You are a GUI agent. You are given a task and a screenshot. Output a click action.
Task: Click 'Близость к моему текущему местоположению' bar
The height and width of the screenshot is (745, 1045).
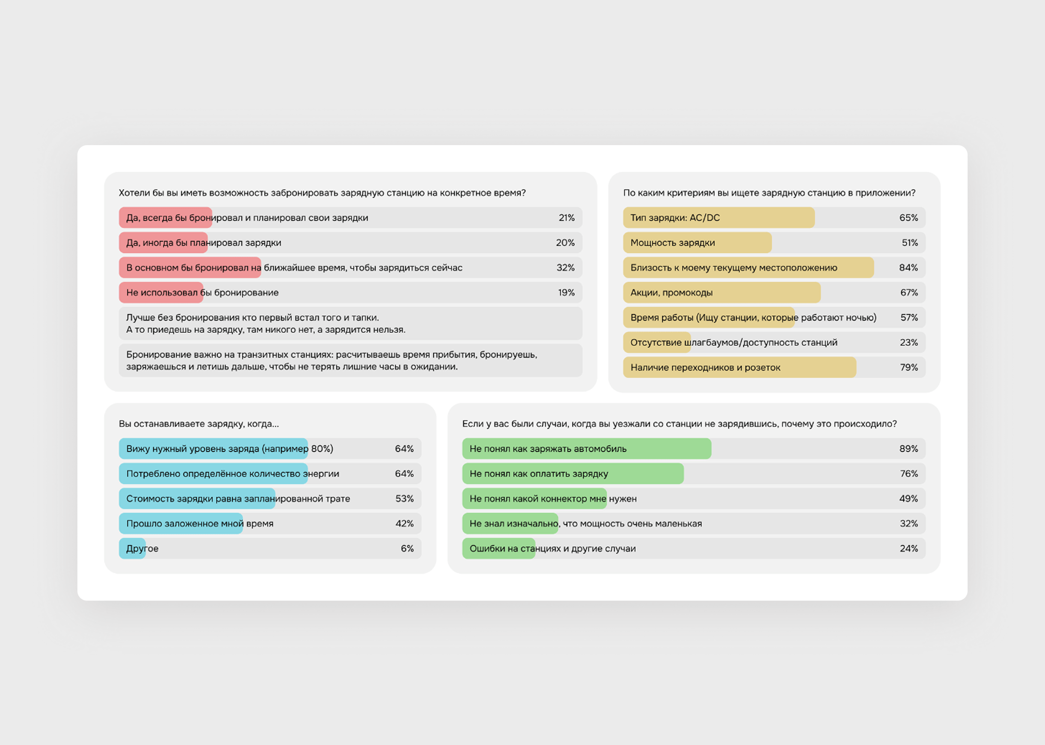tap(748, 268)
